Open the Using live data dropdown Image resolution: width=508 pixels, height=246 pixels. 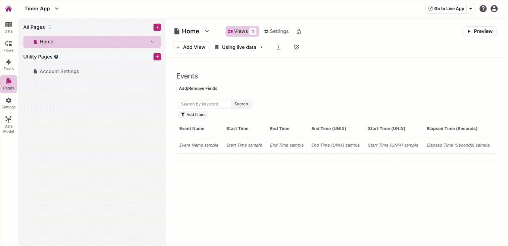point(239,47)
